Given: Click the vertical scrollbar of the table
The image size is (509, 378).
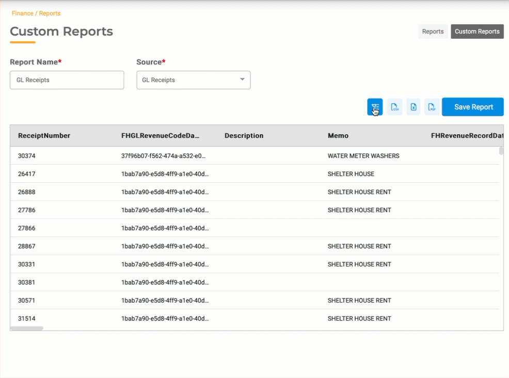Looking at the screenshot, I should pos(501,151).
